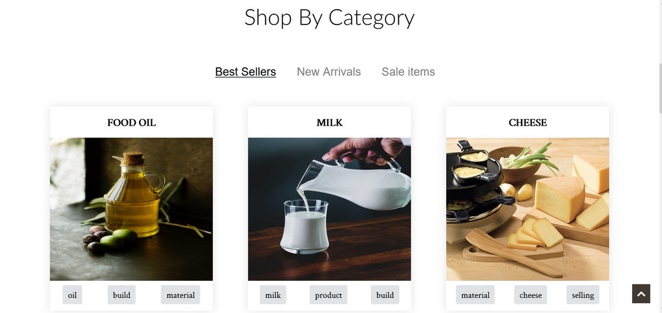Select the 'selling' tag under Cheese
The width and height of the screenshot is (662, 313).
(x=582, y=295)
